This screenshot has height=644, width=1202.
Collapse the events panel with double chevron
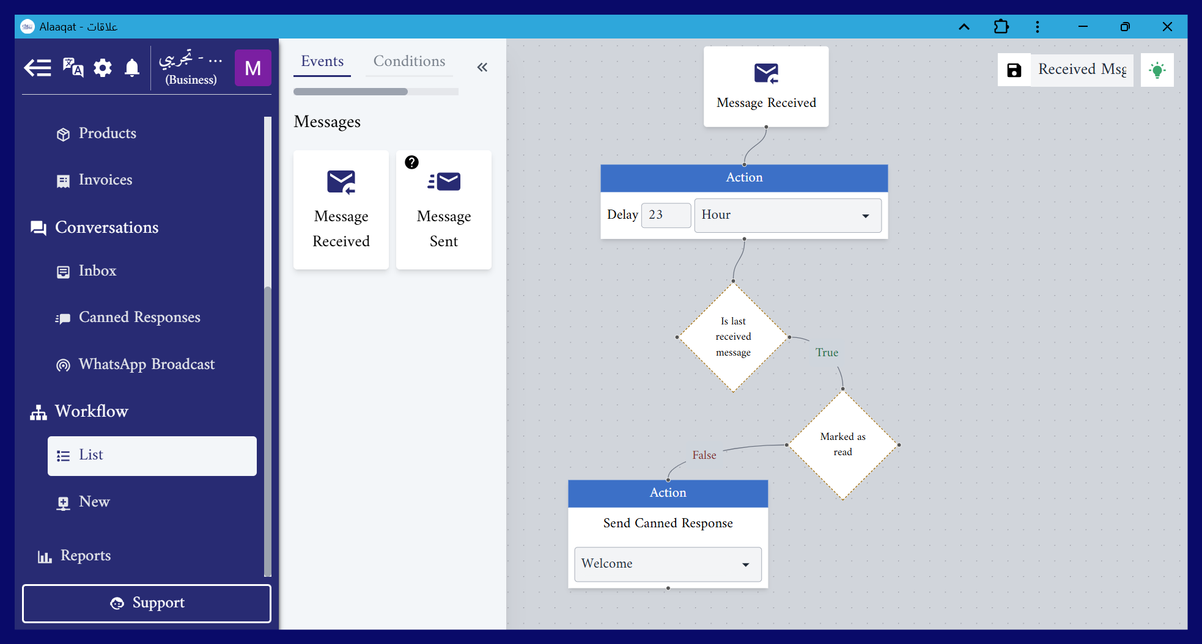[482, 67]
